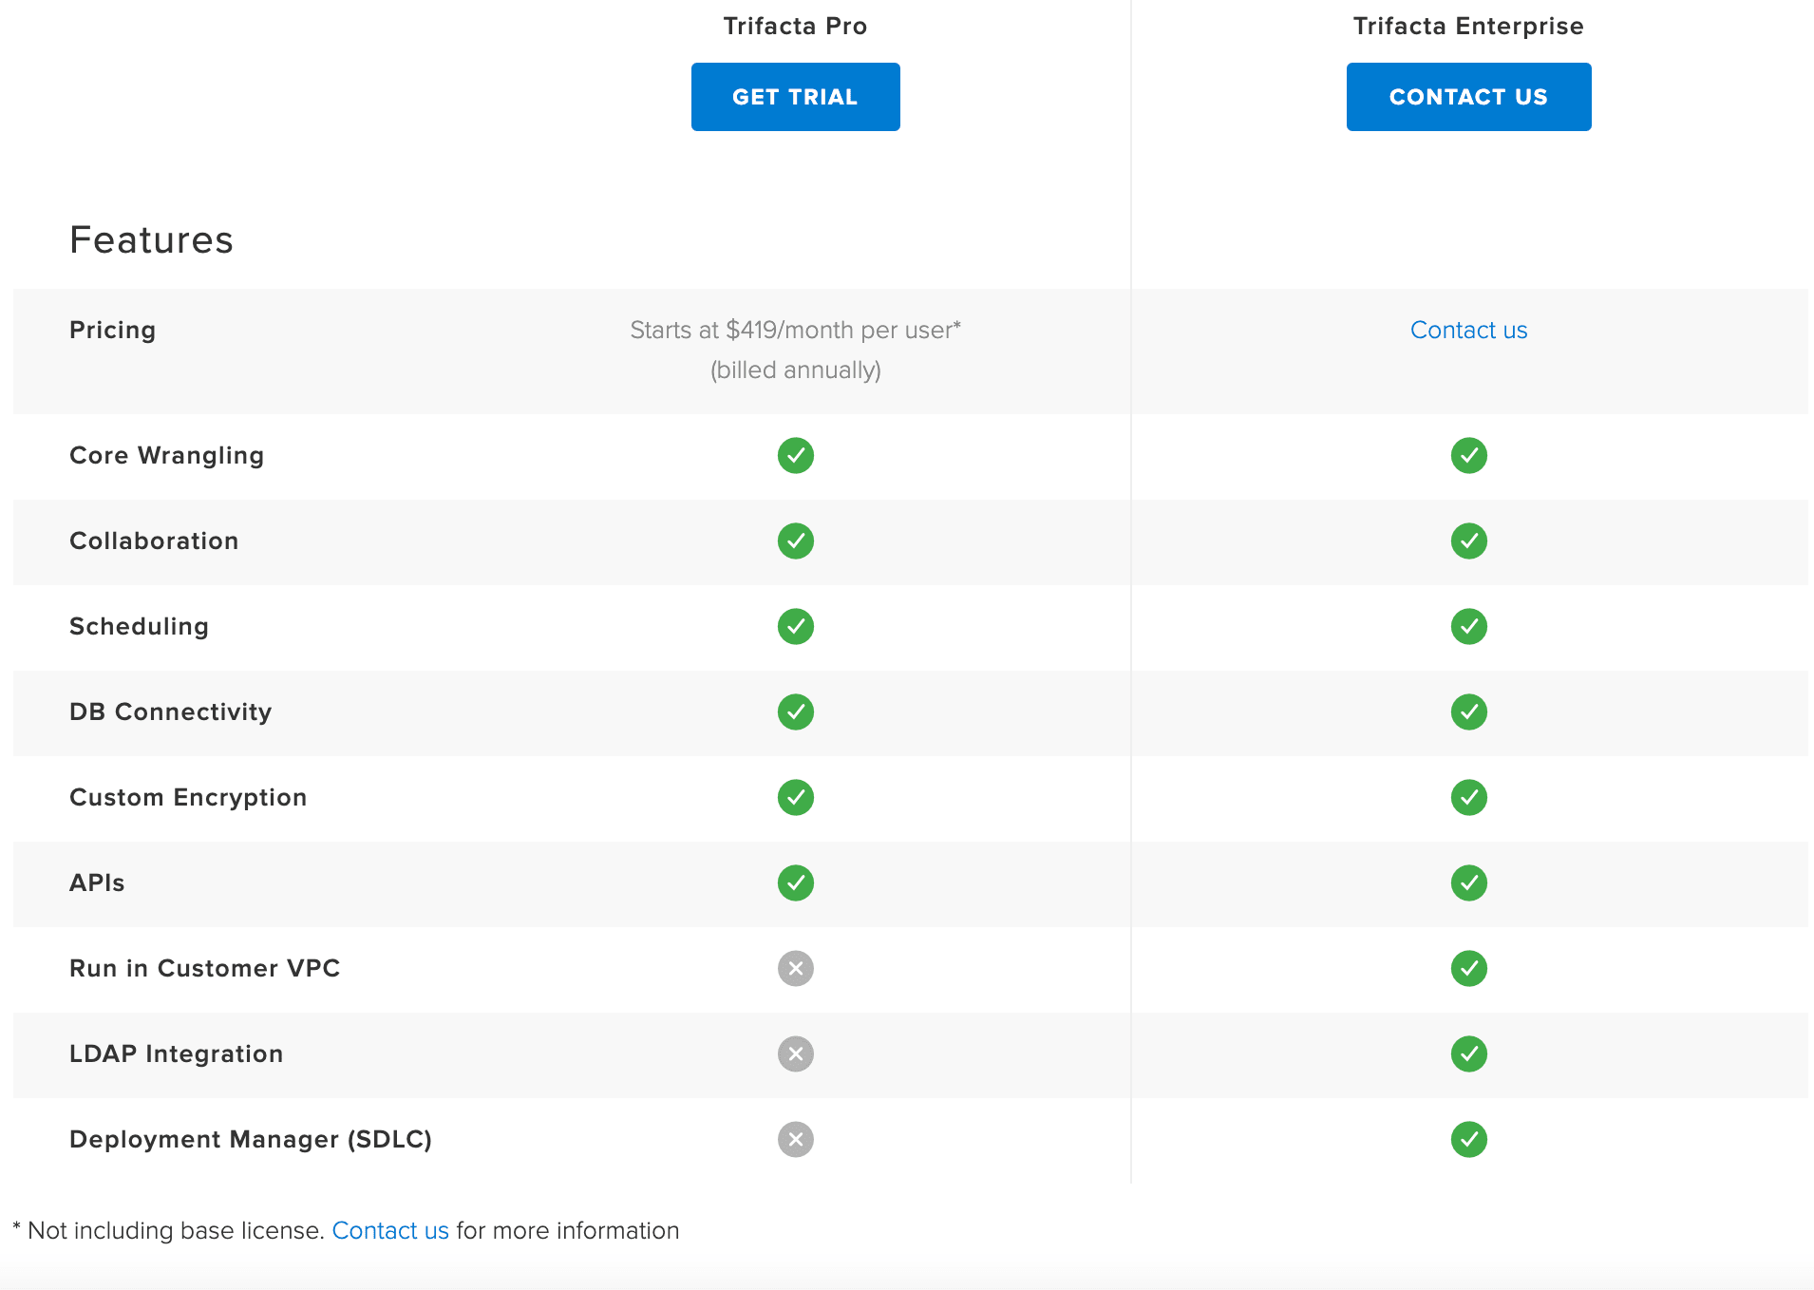Click the Custom Encryption row label
The width and height of the screenshot is (1814, 1290).
point(188,798)
